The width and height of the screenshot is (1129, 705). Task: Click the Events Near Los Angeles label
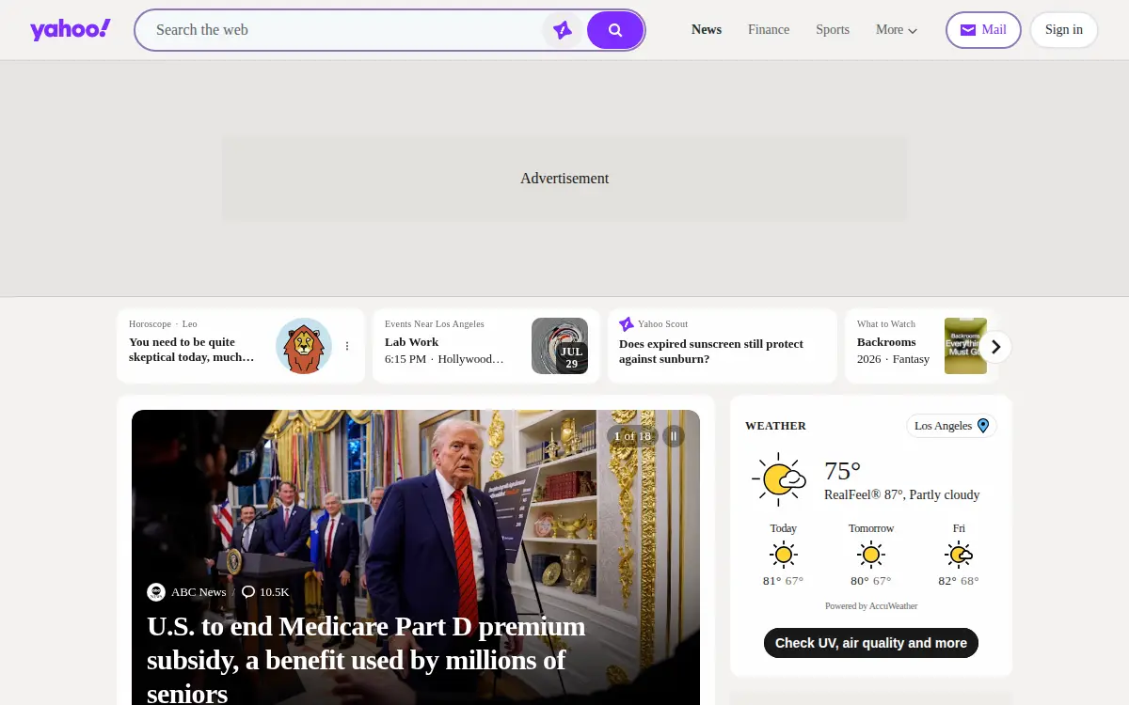(435, 324)
